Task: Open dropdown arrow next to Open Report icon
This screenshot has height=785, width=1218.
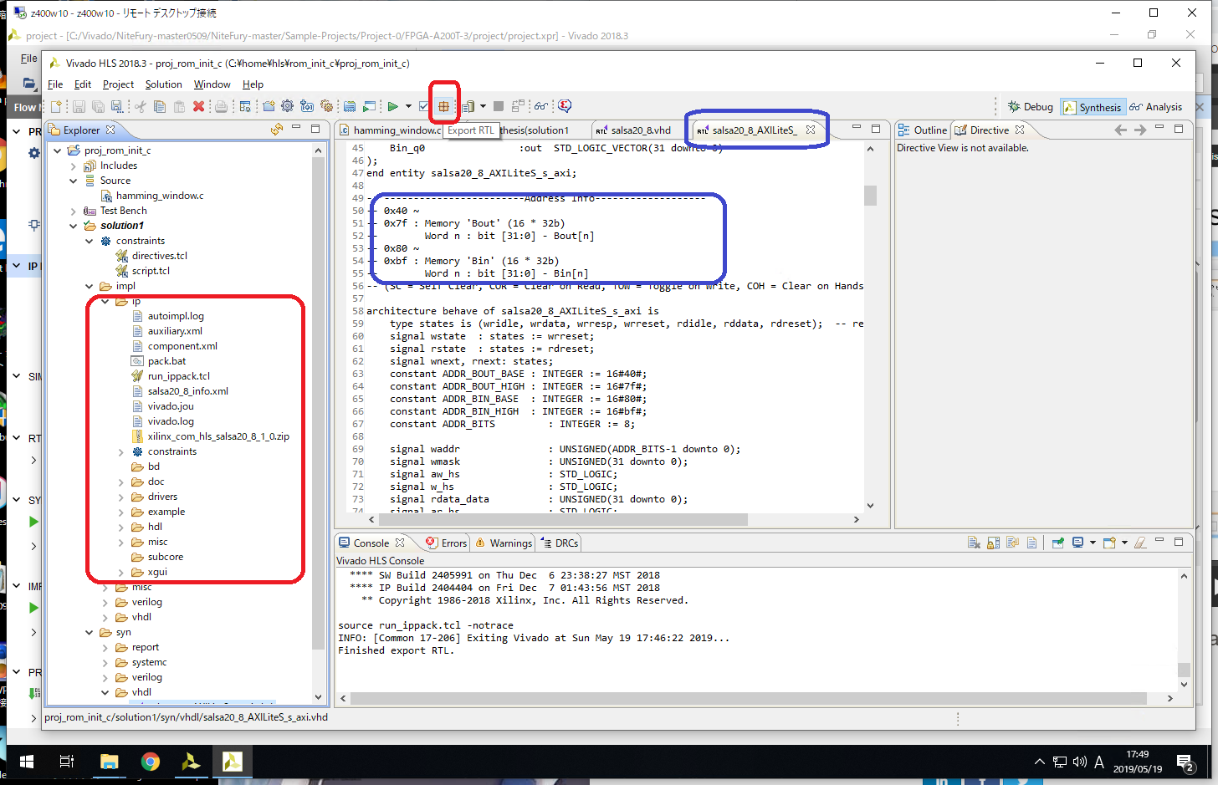Action: (x=484, y=106)
